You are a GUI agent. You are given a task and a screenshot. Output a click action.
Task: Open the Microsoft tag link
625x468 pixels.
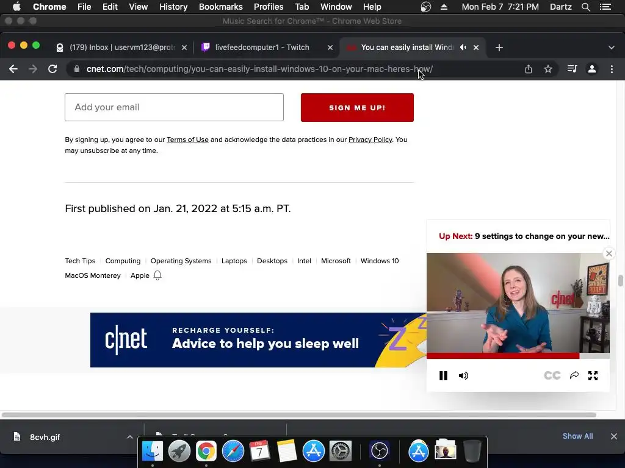[336, 261]
